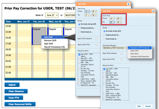The width and height of the screenshot is (159, 109).
Task: Check DBL skill in back dialog
Action: tap(79, 63)
